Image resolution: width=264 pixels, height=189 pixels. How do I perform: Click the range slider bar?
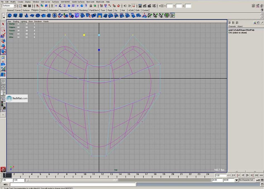(x=71, y=180)
